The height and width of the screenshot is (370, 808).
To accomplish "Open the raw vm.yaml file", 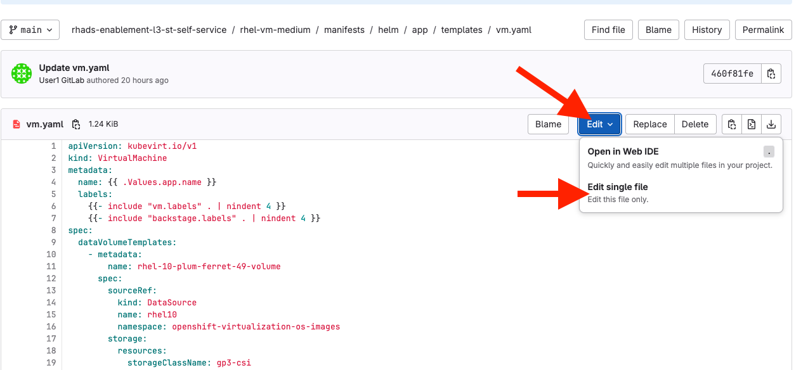I will tap(751, 124).
